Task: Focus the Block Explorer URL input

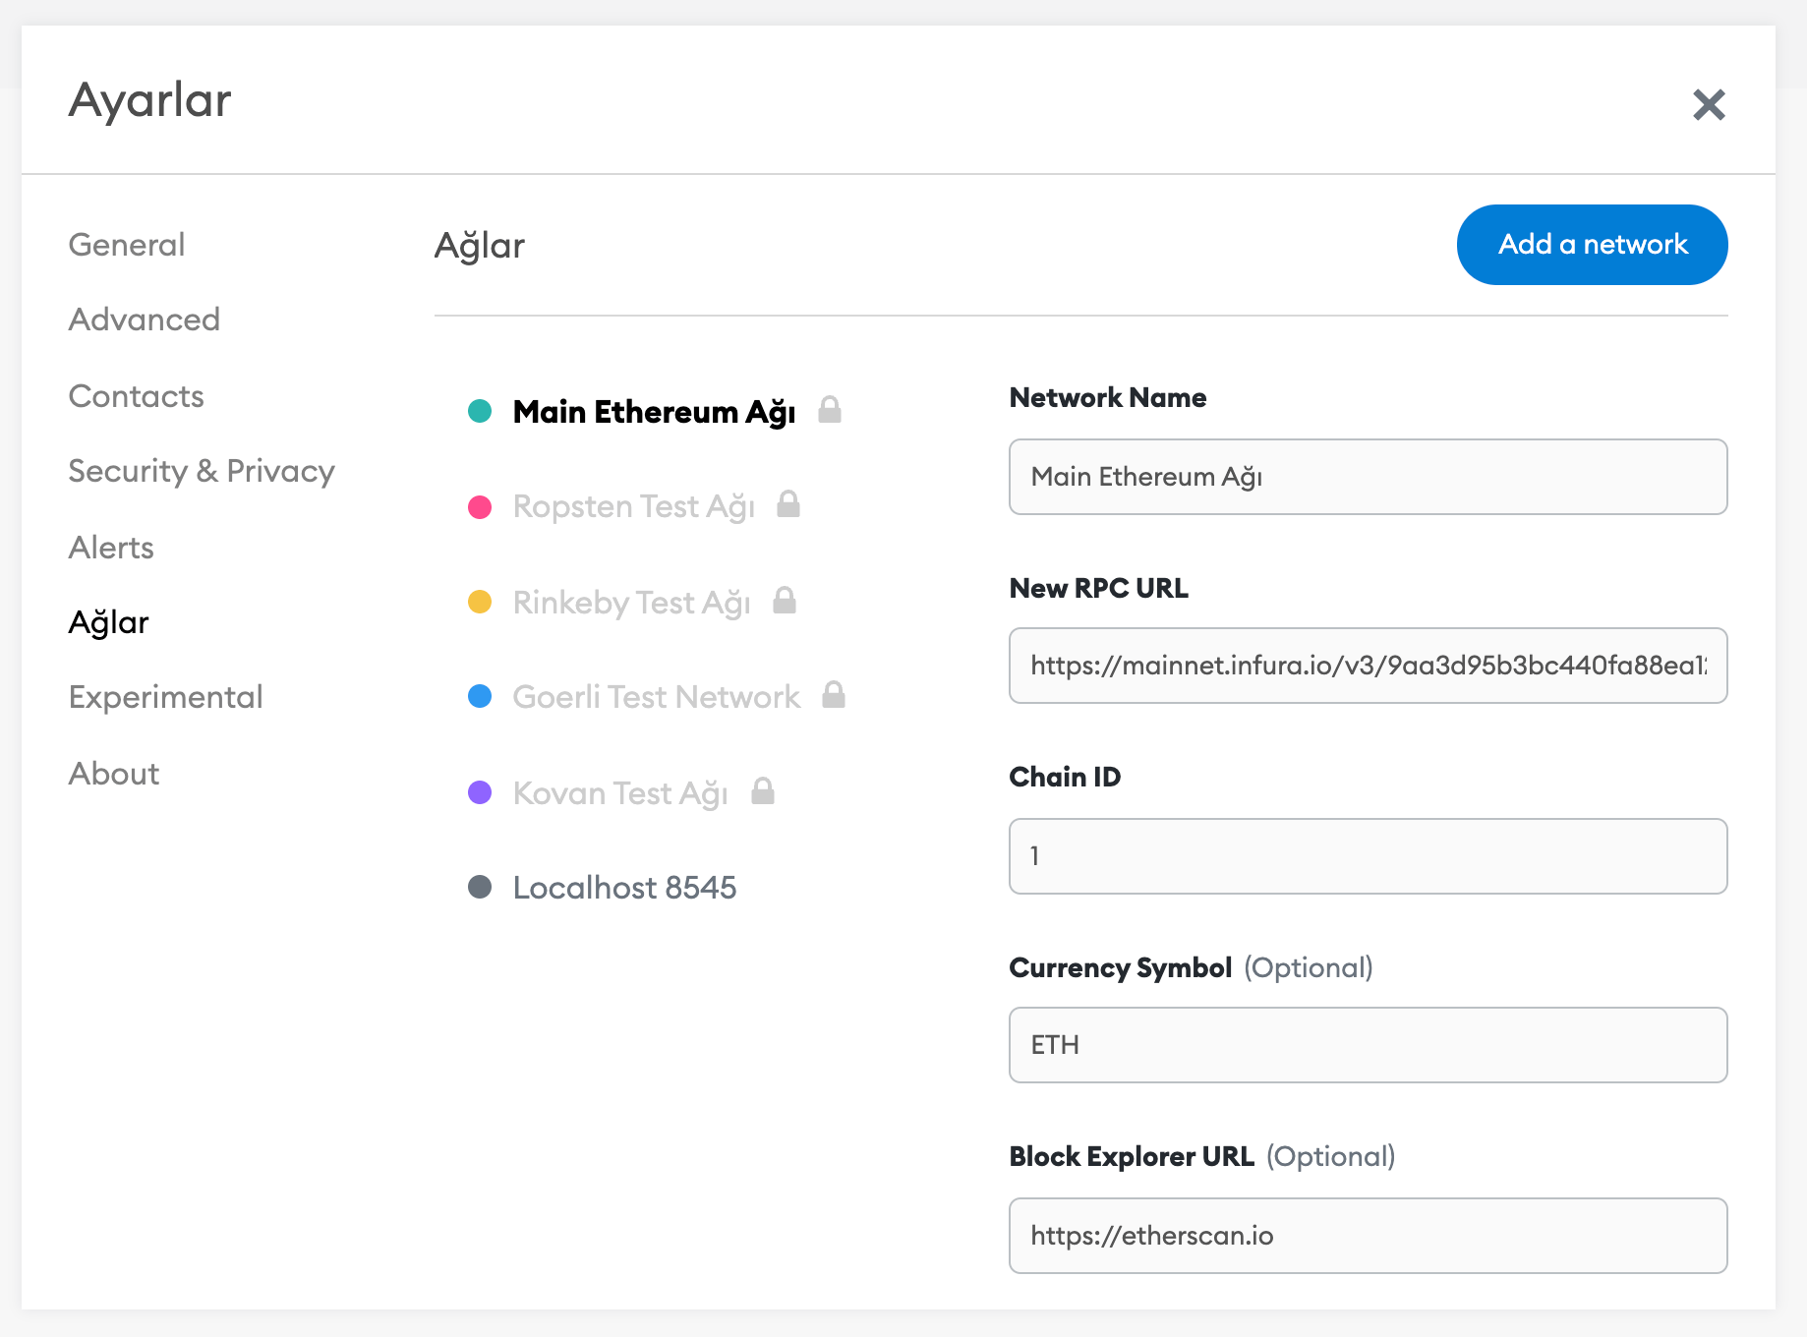Action: (x=1368, y=1236)
